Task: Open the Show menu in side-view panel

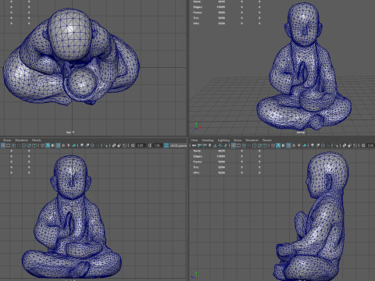Action: pyautogui.click(x=237, y=140)
